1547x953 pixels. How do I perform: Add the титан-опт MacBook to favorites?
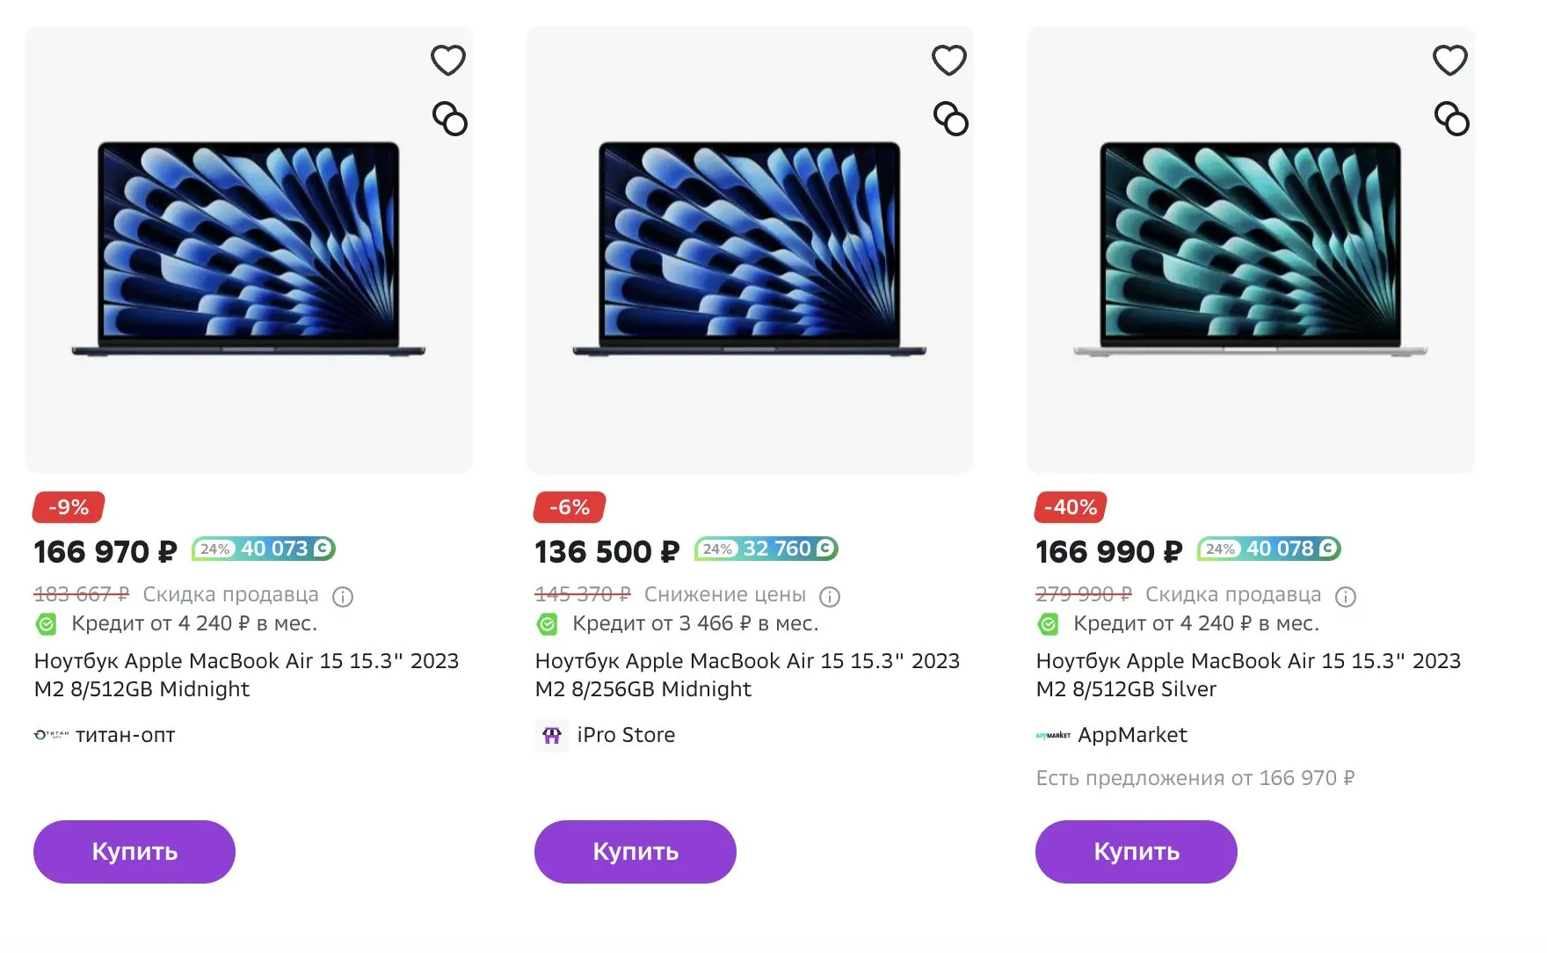tap(447, 61)
